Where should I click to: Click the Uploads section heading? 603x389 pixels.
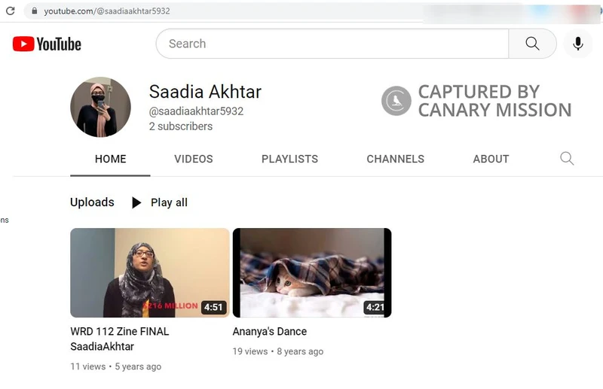point(92,202)
